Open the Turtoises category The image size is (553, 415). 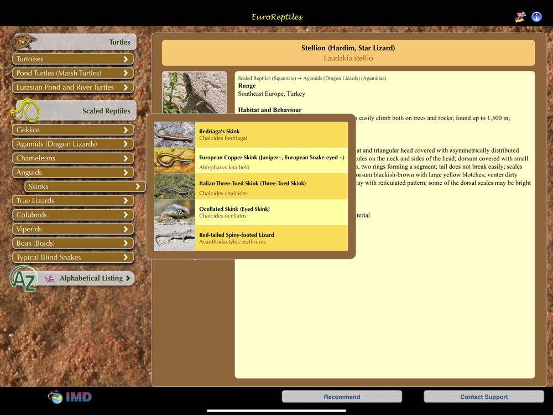point(73,59)
